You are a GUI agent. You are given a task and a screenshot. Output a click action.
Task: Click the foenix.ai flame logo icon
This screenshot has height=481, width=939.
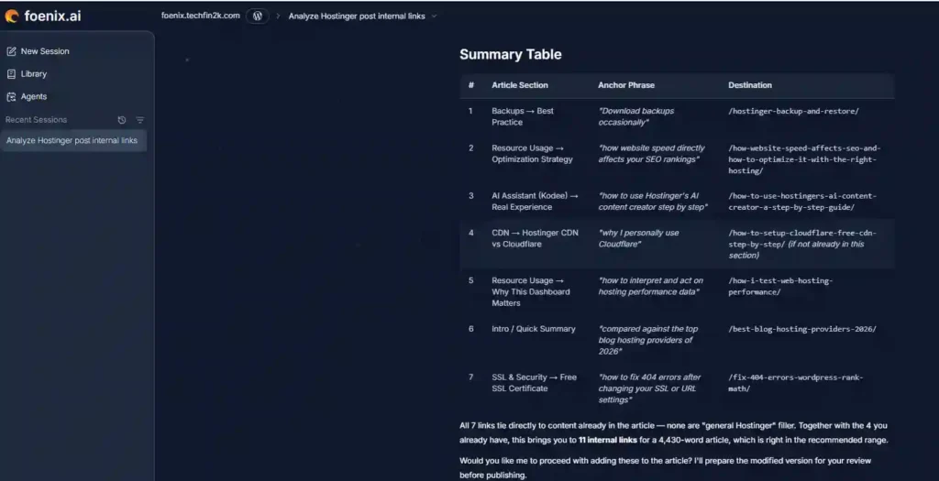coord(12,16)
